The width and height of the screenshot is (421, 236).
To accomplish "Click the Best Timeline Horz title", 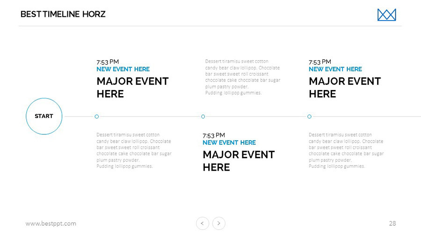I will point(63,14).
